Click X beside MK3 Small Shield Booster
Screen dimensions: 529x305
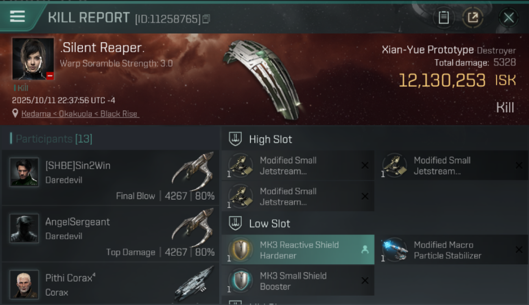click(365, 281)
